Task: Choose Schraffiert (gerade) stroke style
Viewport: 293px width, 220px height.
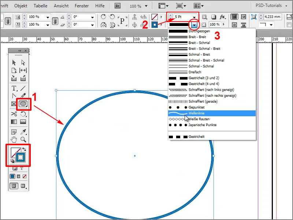Action: (x=212, y=102)
